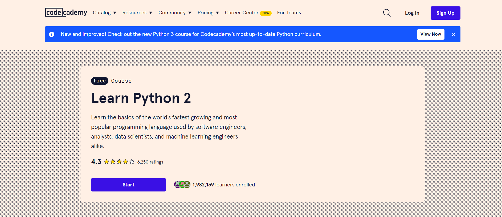Open For Teams menu item
The image size is (502, 217).
pyautogui.click(x=289, y=13)
